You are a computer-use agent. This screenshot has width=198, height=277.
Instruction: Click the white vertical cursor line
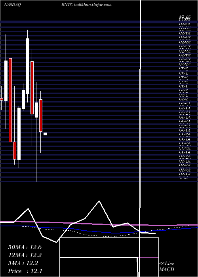(140, 138)
